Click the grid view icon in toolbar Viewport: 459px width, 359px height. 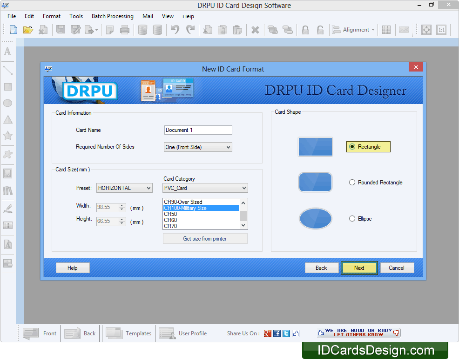click(386, 30)
